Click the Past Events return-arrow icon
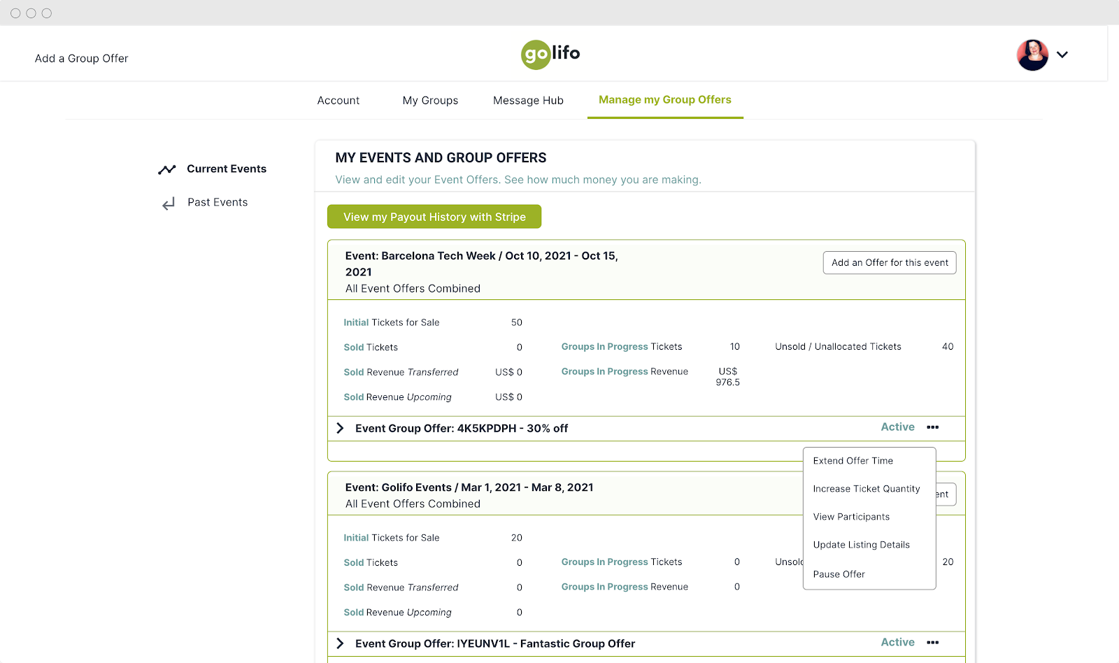This screenshot has height=663, width=1119. click(169, 204)
